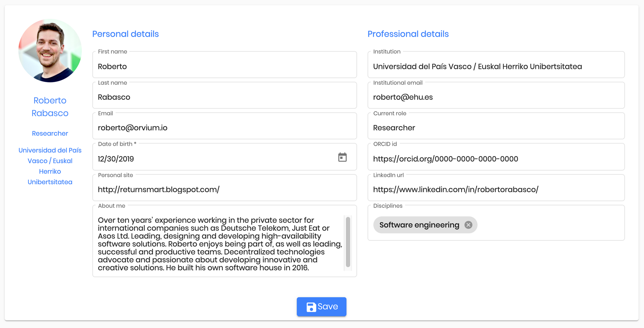
Task: Click the Disciplines input area
Action: 496,223
